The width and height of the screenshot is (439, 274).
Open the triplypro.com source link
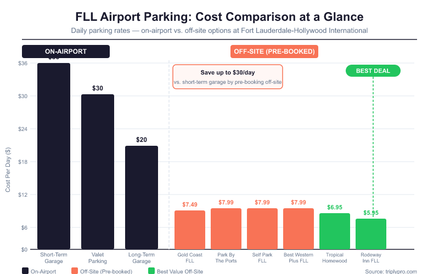coord(391,271)
